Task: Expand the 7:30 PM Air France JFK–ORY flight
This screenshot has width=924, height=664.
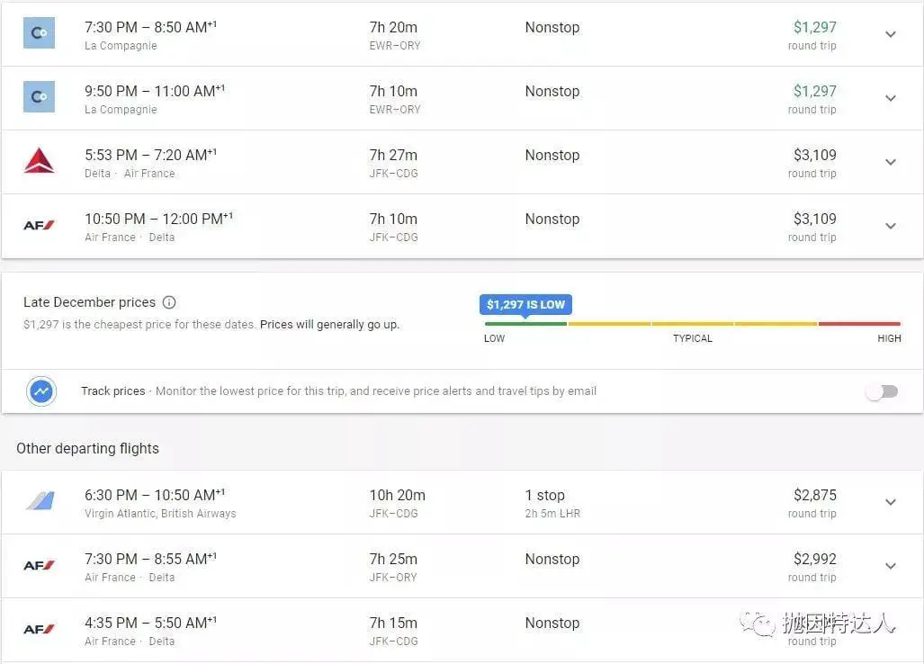Action: [x=891, y=566]
